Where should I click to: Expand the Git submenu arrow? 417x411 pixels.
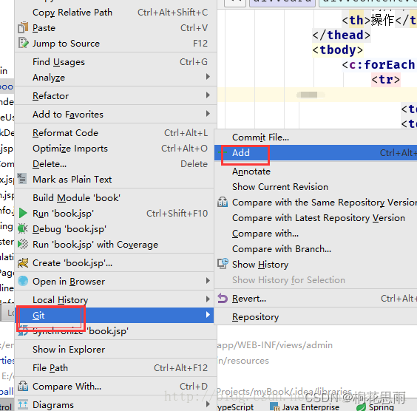[x=208, y=316]
